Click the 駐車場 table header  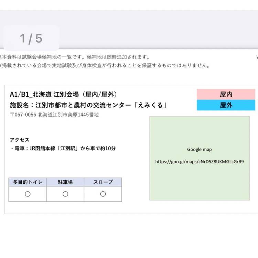tap(65, 182)
